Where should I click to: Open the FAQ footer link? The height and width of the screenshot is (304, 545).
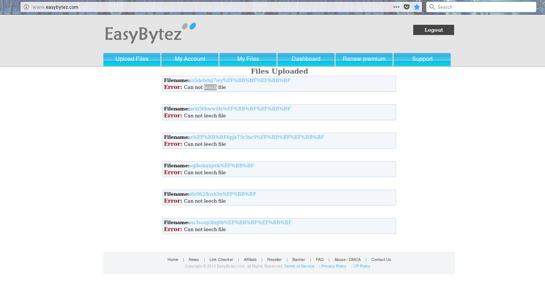(x=319, y=260)
